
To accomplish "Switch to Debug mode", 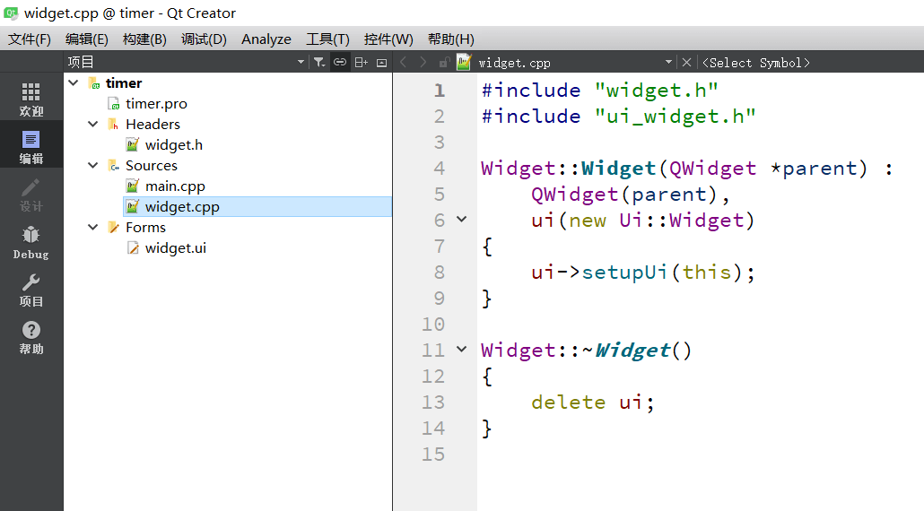I will tap(31, 242).
